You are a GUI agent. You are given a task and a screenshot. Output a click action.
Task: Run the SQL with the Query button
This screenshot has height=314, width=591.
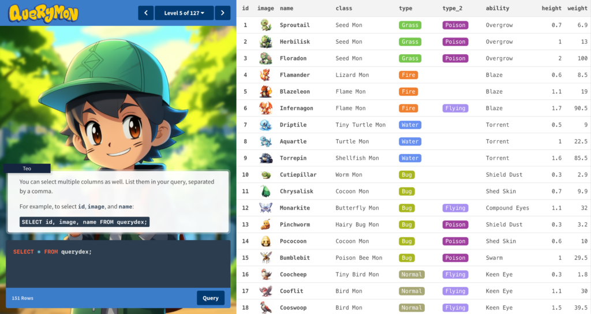tap(211, 298)
